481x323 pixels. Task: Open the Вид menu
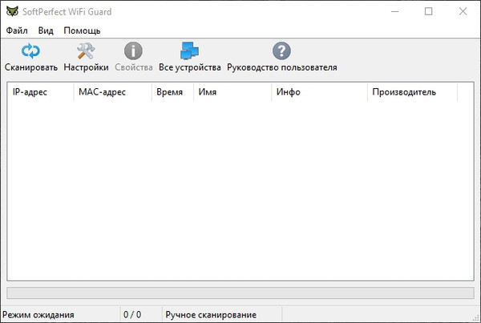click(x=46, y=30)
